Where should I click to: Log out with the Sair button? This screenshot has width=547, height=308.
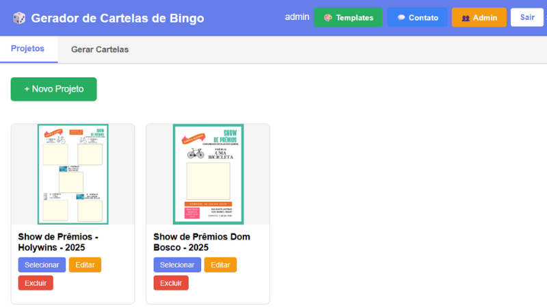[x=526, y=18]
